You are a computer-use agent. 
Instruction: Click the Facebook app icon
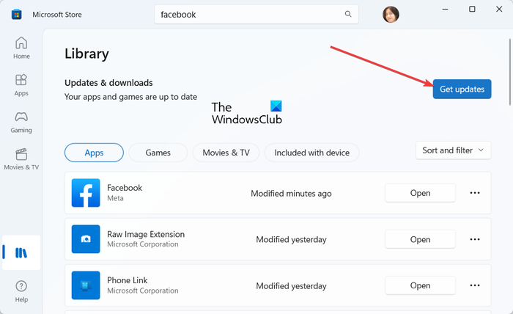pyautogui.click(x=86, y=193)
